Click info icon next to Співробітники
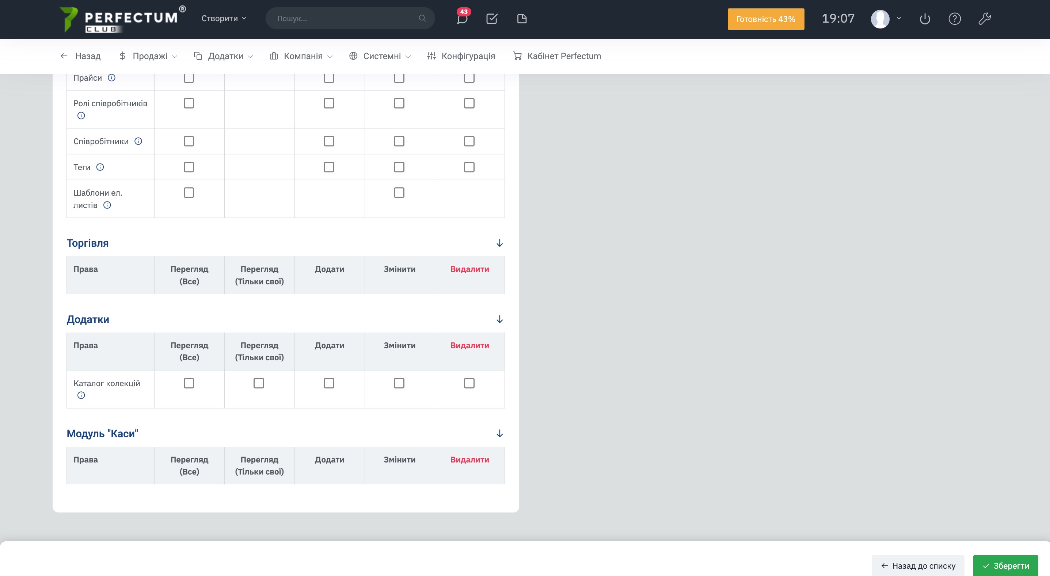This screenshot has height=576, width=1050. 138,141
